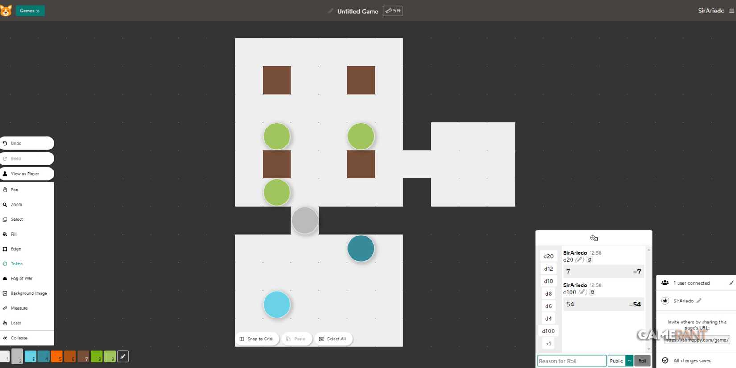
Task: Add a d4 to the roll
Action: (x=548, y=318)
